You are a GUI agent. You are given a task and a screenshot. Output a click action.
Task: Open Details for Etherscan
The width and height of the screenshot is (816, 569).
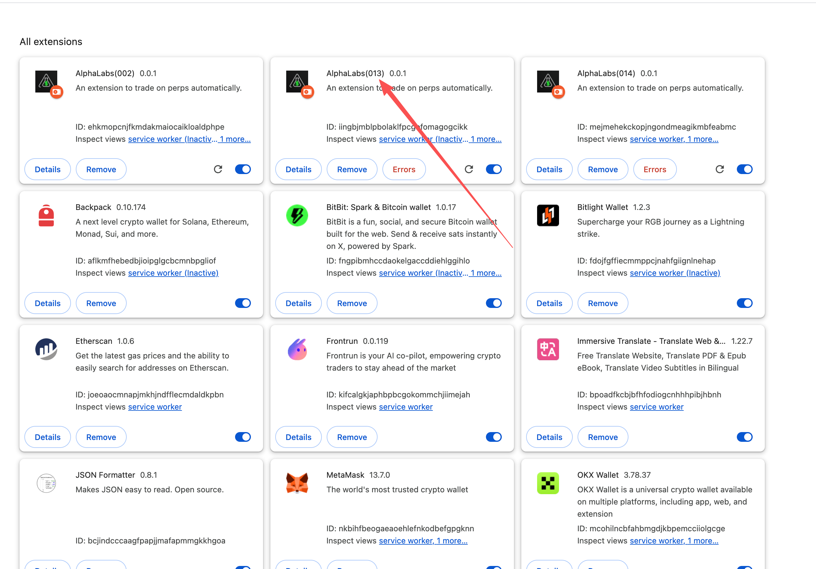pos(47,437)
